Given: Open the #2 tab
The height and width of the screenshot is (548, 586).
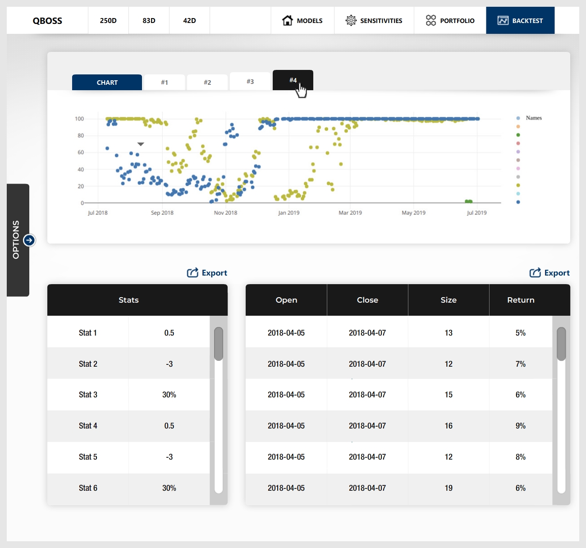Looking at the screenshot, I should tap(207, 83).
